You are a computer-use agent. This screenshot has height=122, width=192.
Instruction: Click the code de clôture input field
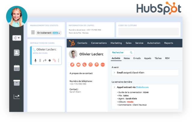click(x=148, y=31)
